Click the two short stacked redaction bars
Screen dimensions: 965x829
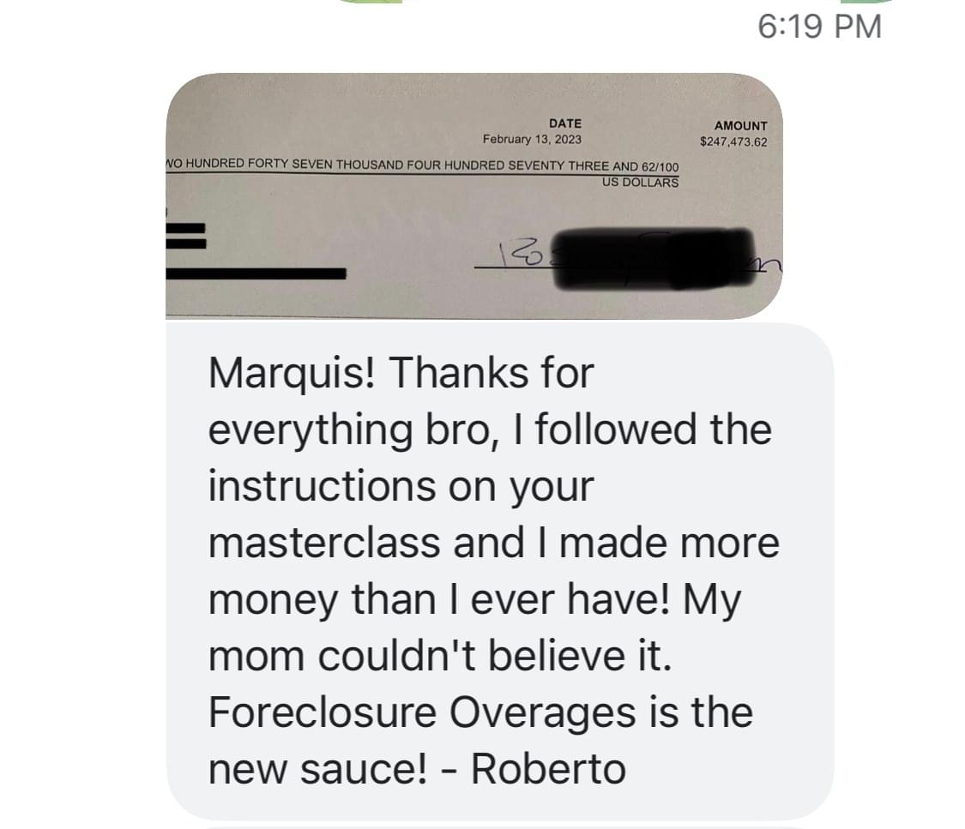[x=185, y=236]
